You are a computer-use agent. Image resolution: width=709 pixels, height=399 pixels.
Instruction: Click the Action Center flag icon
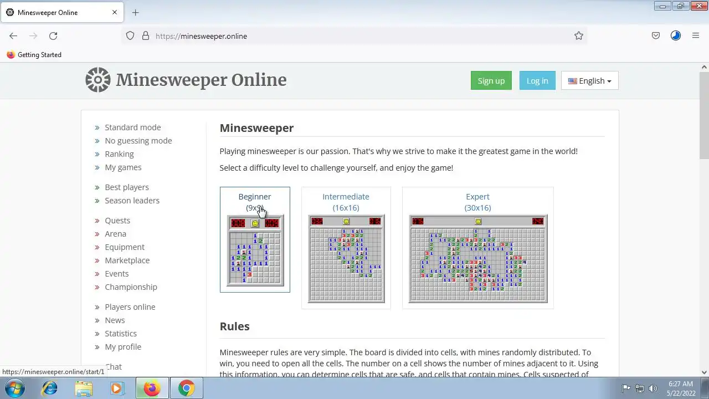pos(626,388)
